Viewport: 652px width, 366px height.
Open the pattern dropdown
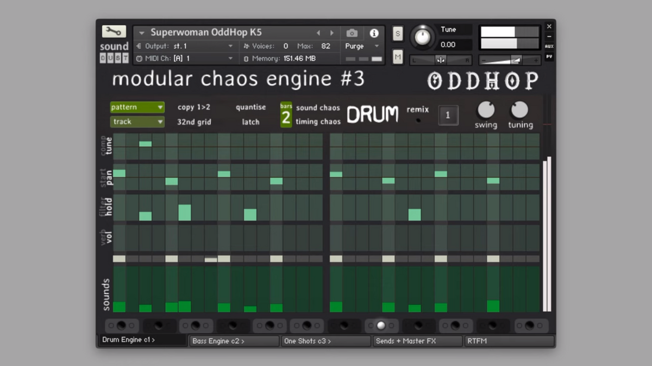click(137, 107)
